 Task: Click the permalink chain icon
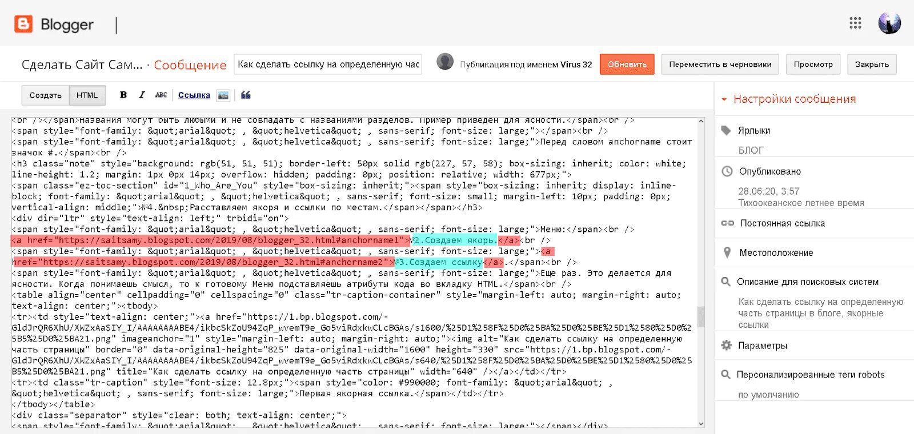[x=727, y=223]
